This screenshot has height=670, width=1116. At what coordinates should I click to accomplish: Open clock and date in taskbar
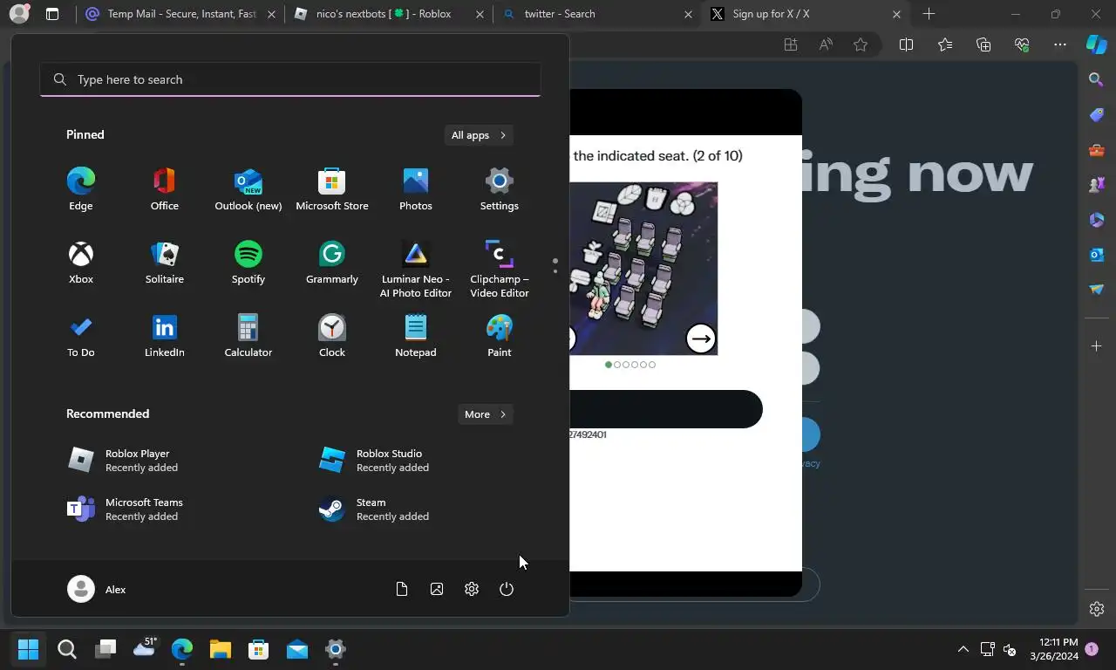point(1053,649)
